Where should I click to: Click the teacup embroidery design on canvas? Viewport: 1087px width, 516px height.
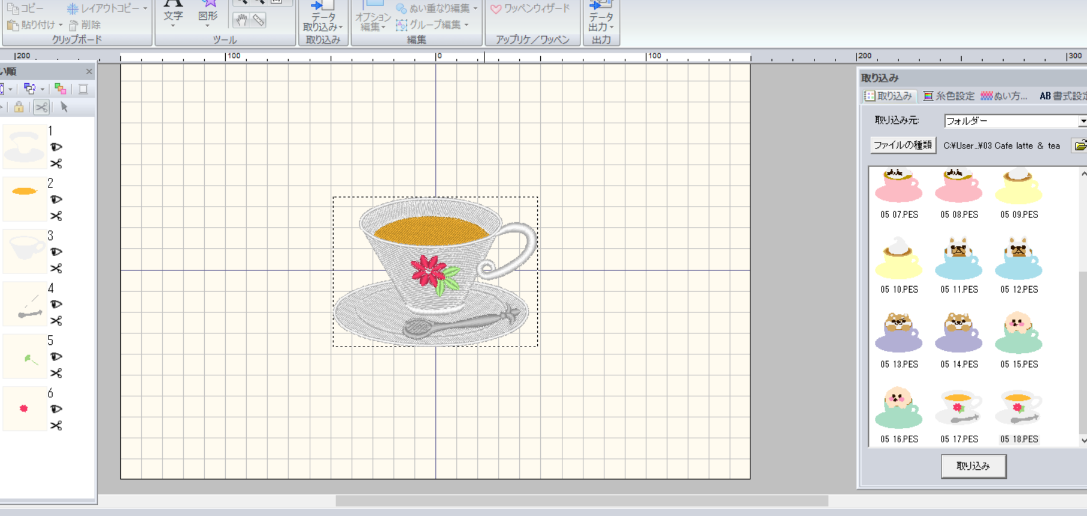(x=435, y=271)
